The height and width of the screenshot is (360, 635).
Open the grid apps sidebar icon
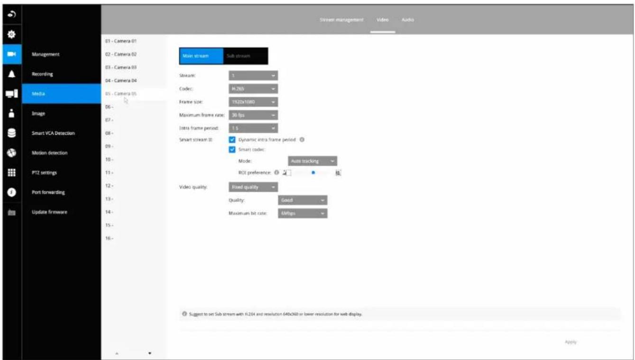click(11, 173)
